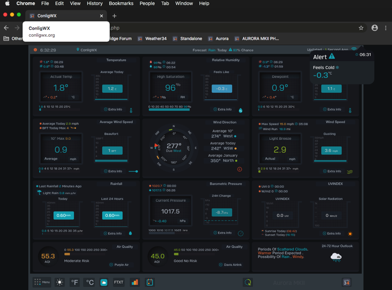Click the wind compass dial showing 277°

pyautogui.click(x=174, y=148)
